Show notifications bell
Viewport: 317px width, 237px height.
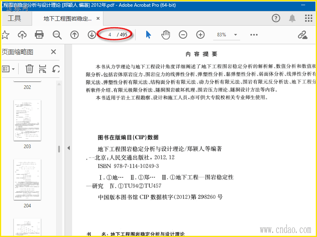click(292, 18)
